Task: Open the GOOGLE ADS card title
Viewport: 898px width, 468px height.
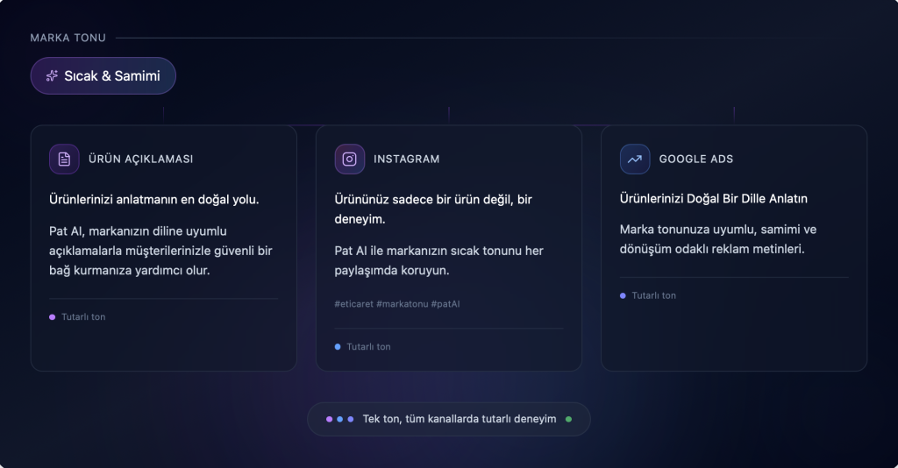Action: 695,160
